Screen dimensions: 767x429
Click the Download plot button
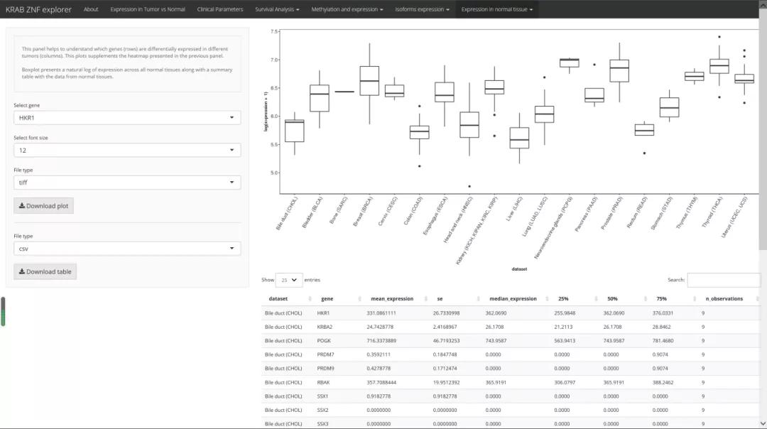pyautogui.click(x=43, y=206)
